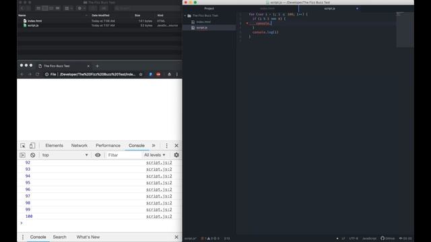
Task: Click the site info icon in address bar
Action: (x=46, y=75)
